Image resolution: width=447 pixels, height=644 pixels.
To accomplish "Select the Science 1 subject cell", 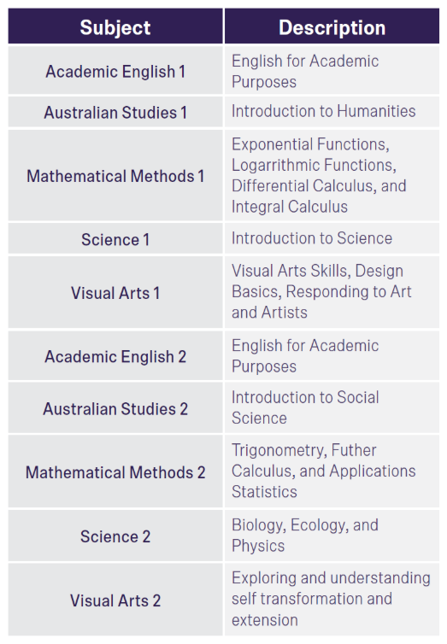I will (x=115, y=239).
